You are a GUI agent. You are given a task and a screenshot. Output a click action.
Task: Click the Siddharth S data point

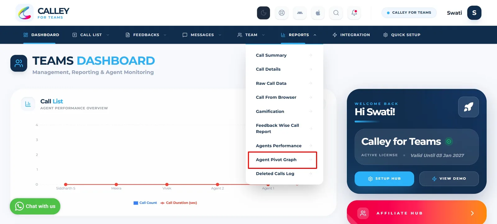click(66, 184)
